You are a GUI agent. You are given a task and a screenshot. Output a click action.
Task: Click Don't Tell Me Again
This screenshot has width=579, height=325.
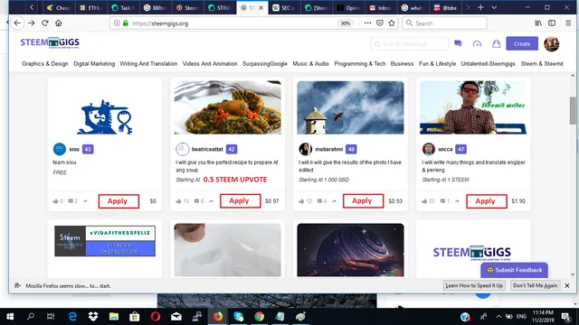(x=535, y=285)
